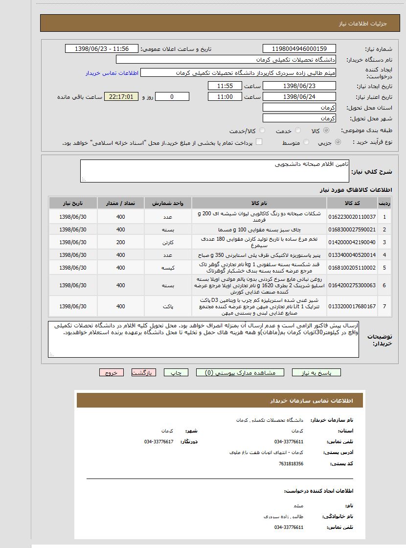Choose the کالا/خدمت radio option
406x548 pixels.
point(263,131)
